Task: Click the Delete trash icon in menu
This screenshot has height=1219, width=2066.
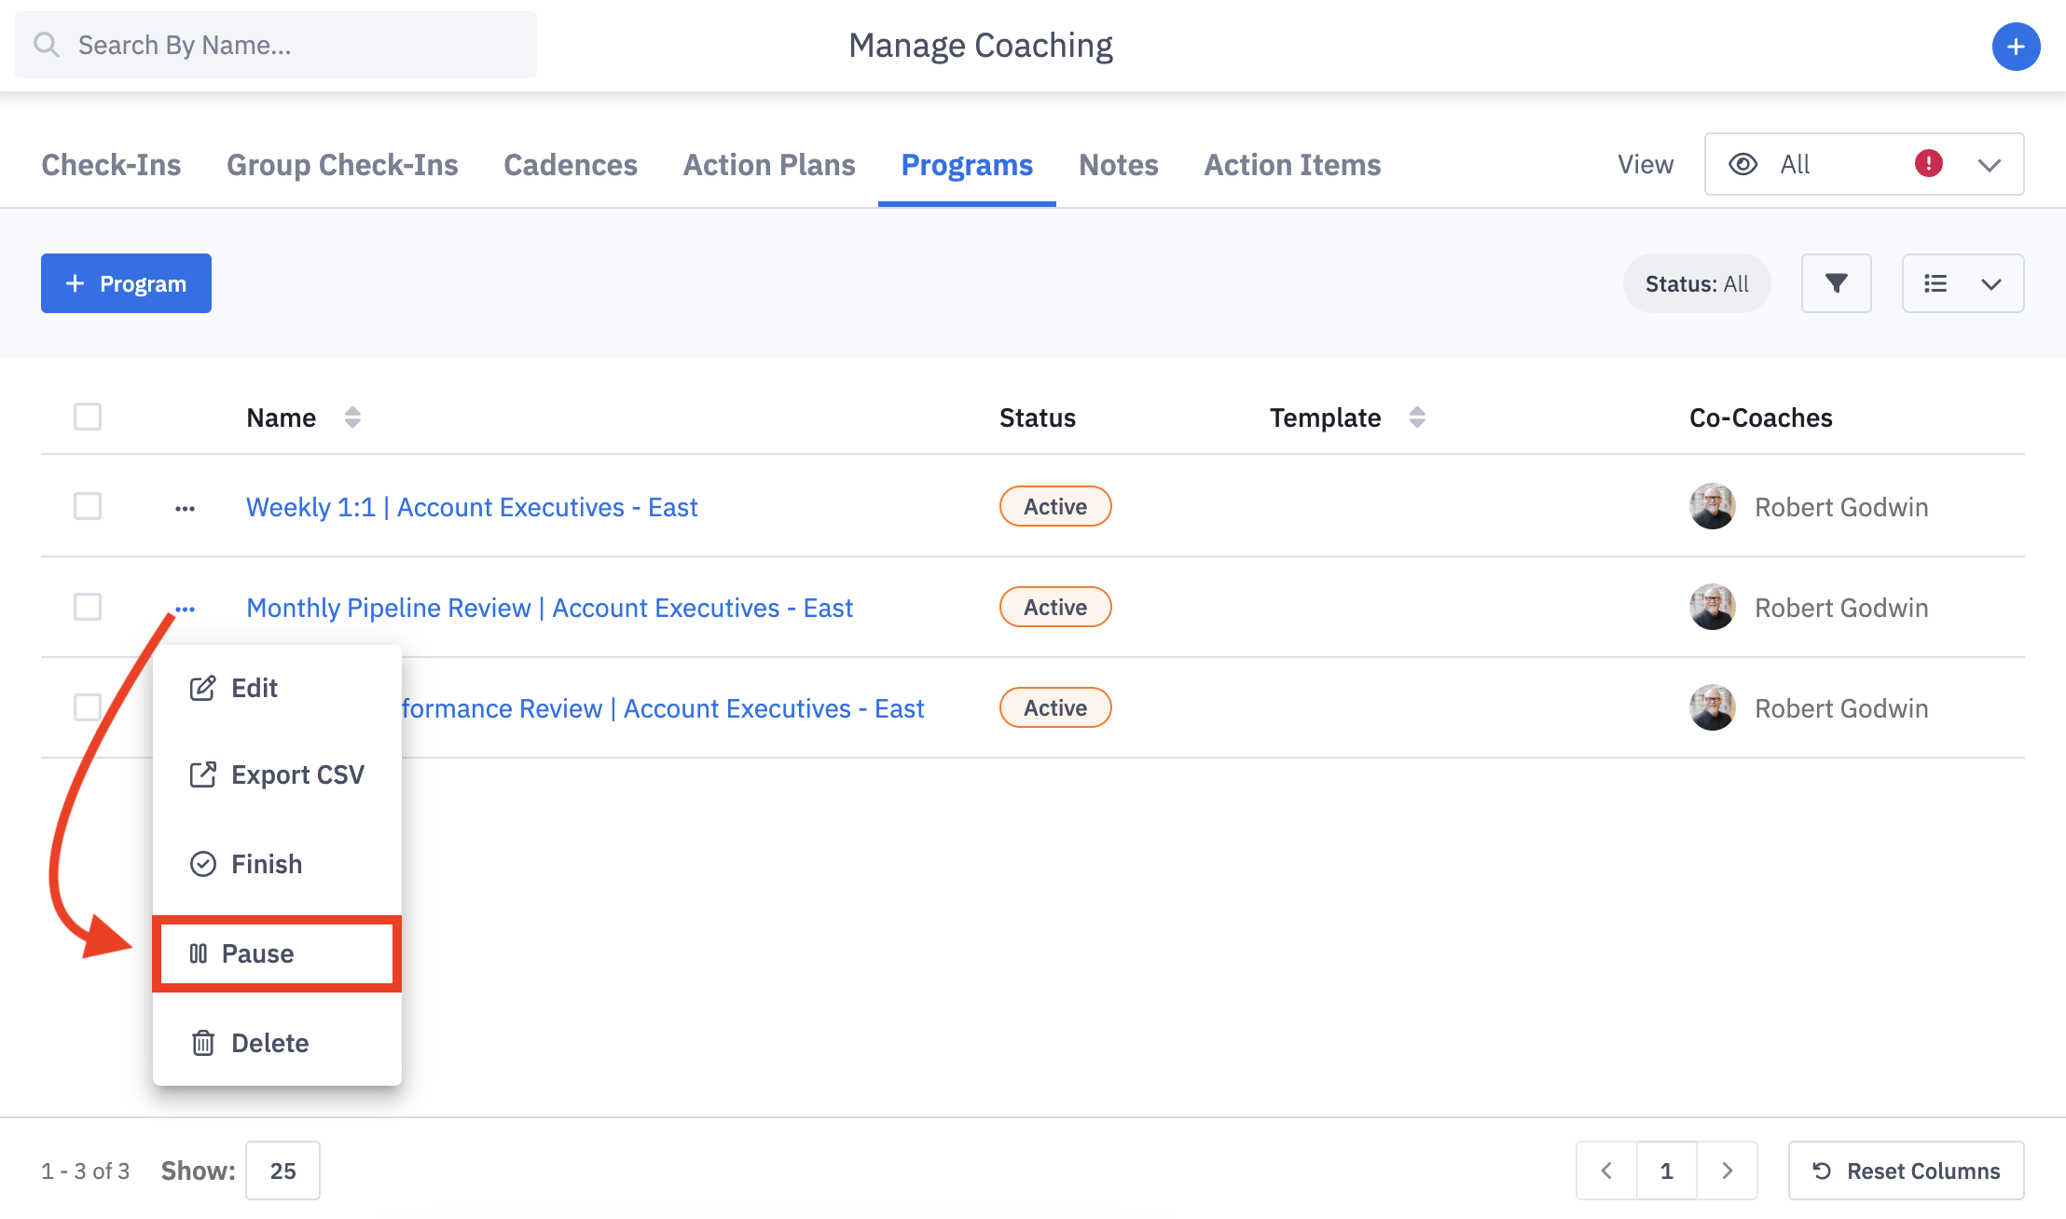Action: click(x=202, y=1043)
